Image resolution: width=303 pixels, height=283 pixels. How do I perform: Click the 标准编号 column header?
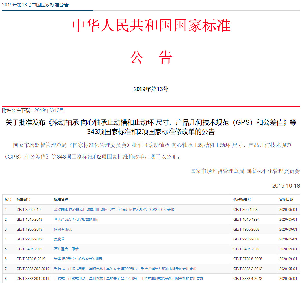(23, 199)
